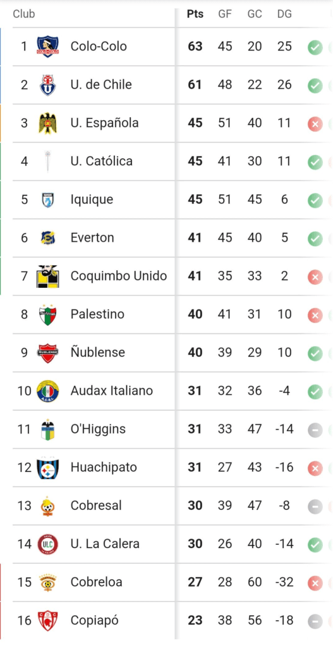Click the U. La Calera ULC logo
The image size is (333, 648).
(x=47, y=544)
